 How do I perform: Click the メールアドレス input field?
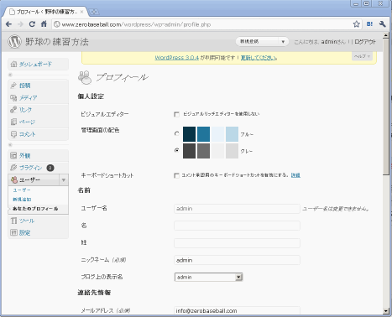coord(237,311)
